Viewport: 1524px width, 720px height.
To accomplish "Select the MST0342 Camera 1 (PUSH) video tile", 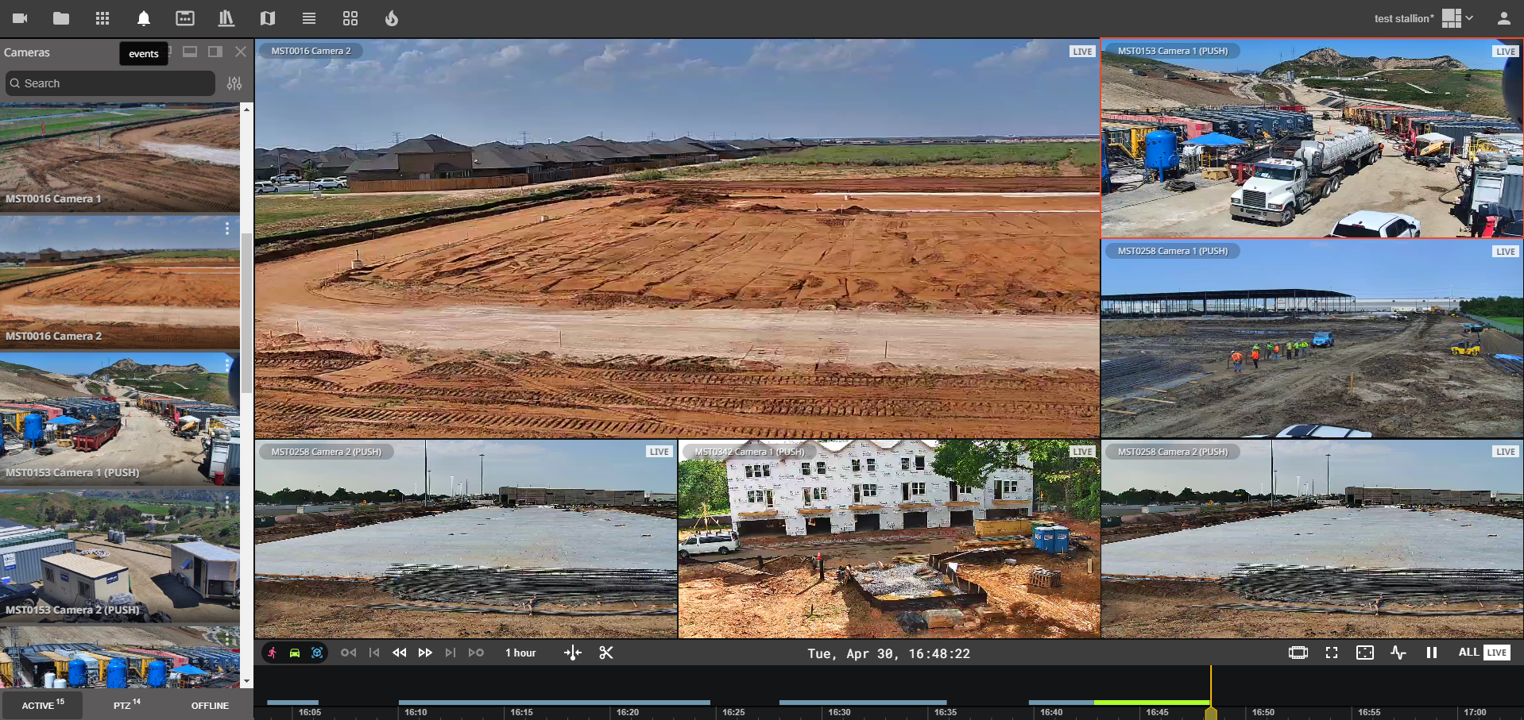I will coord(889,539).
